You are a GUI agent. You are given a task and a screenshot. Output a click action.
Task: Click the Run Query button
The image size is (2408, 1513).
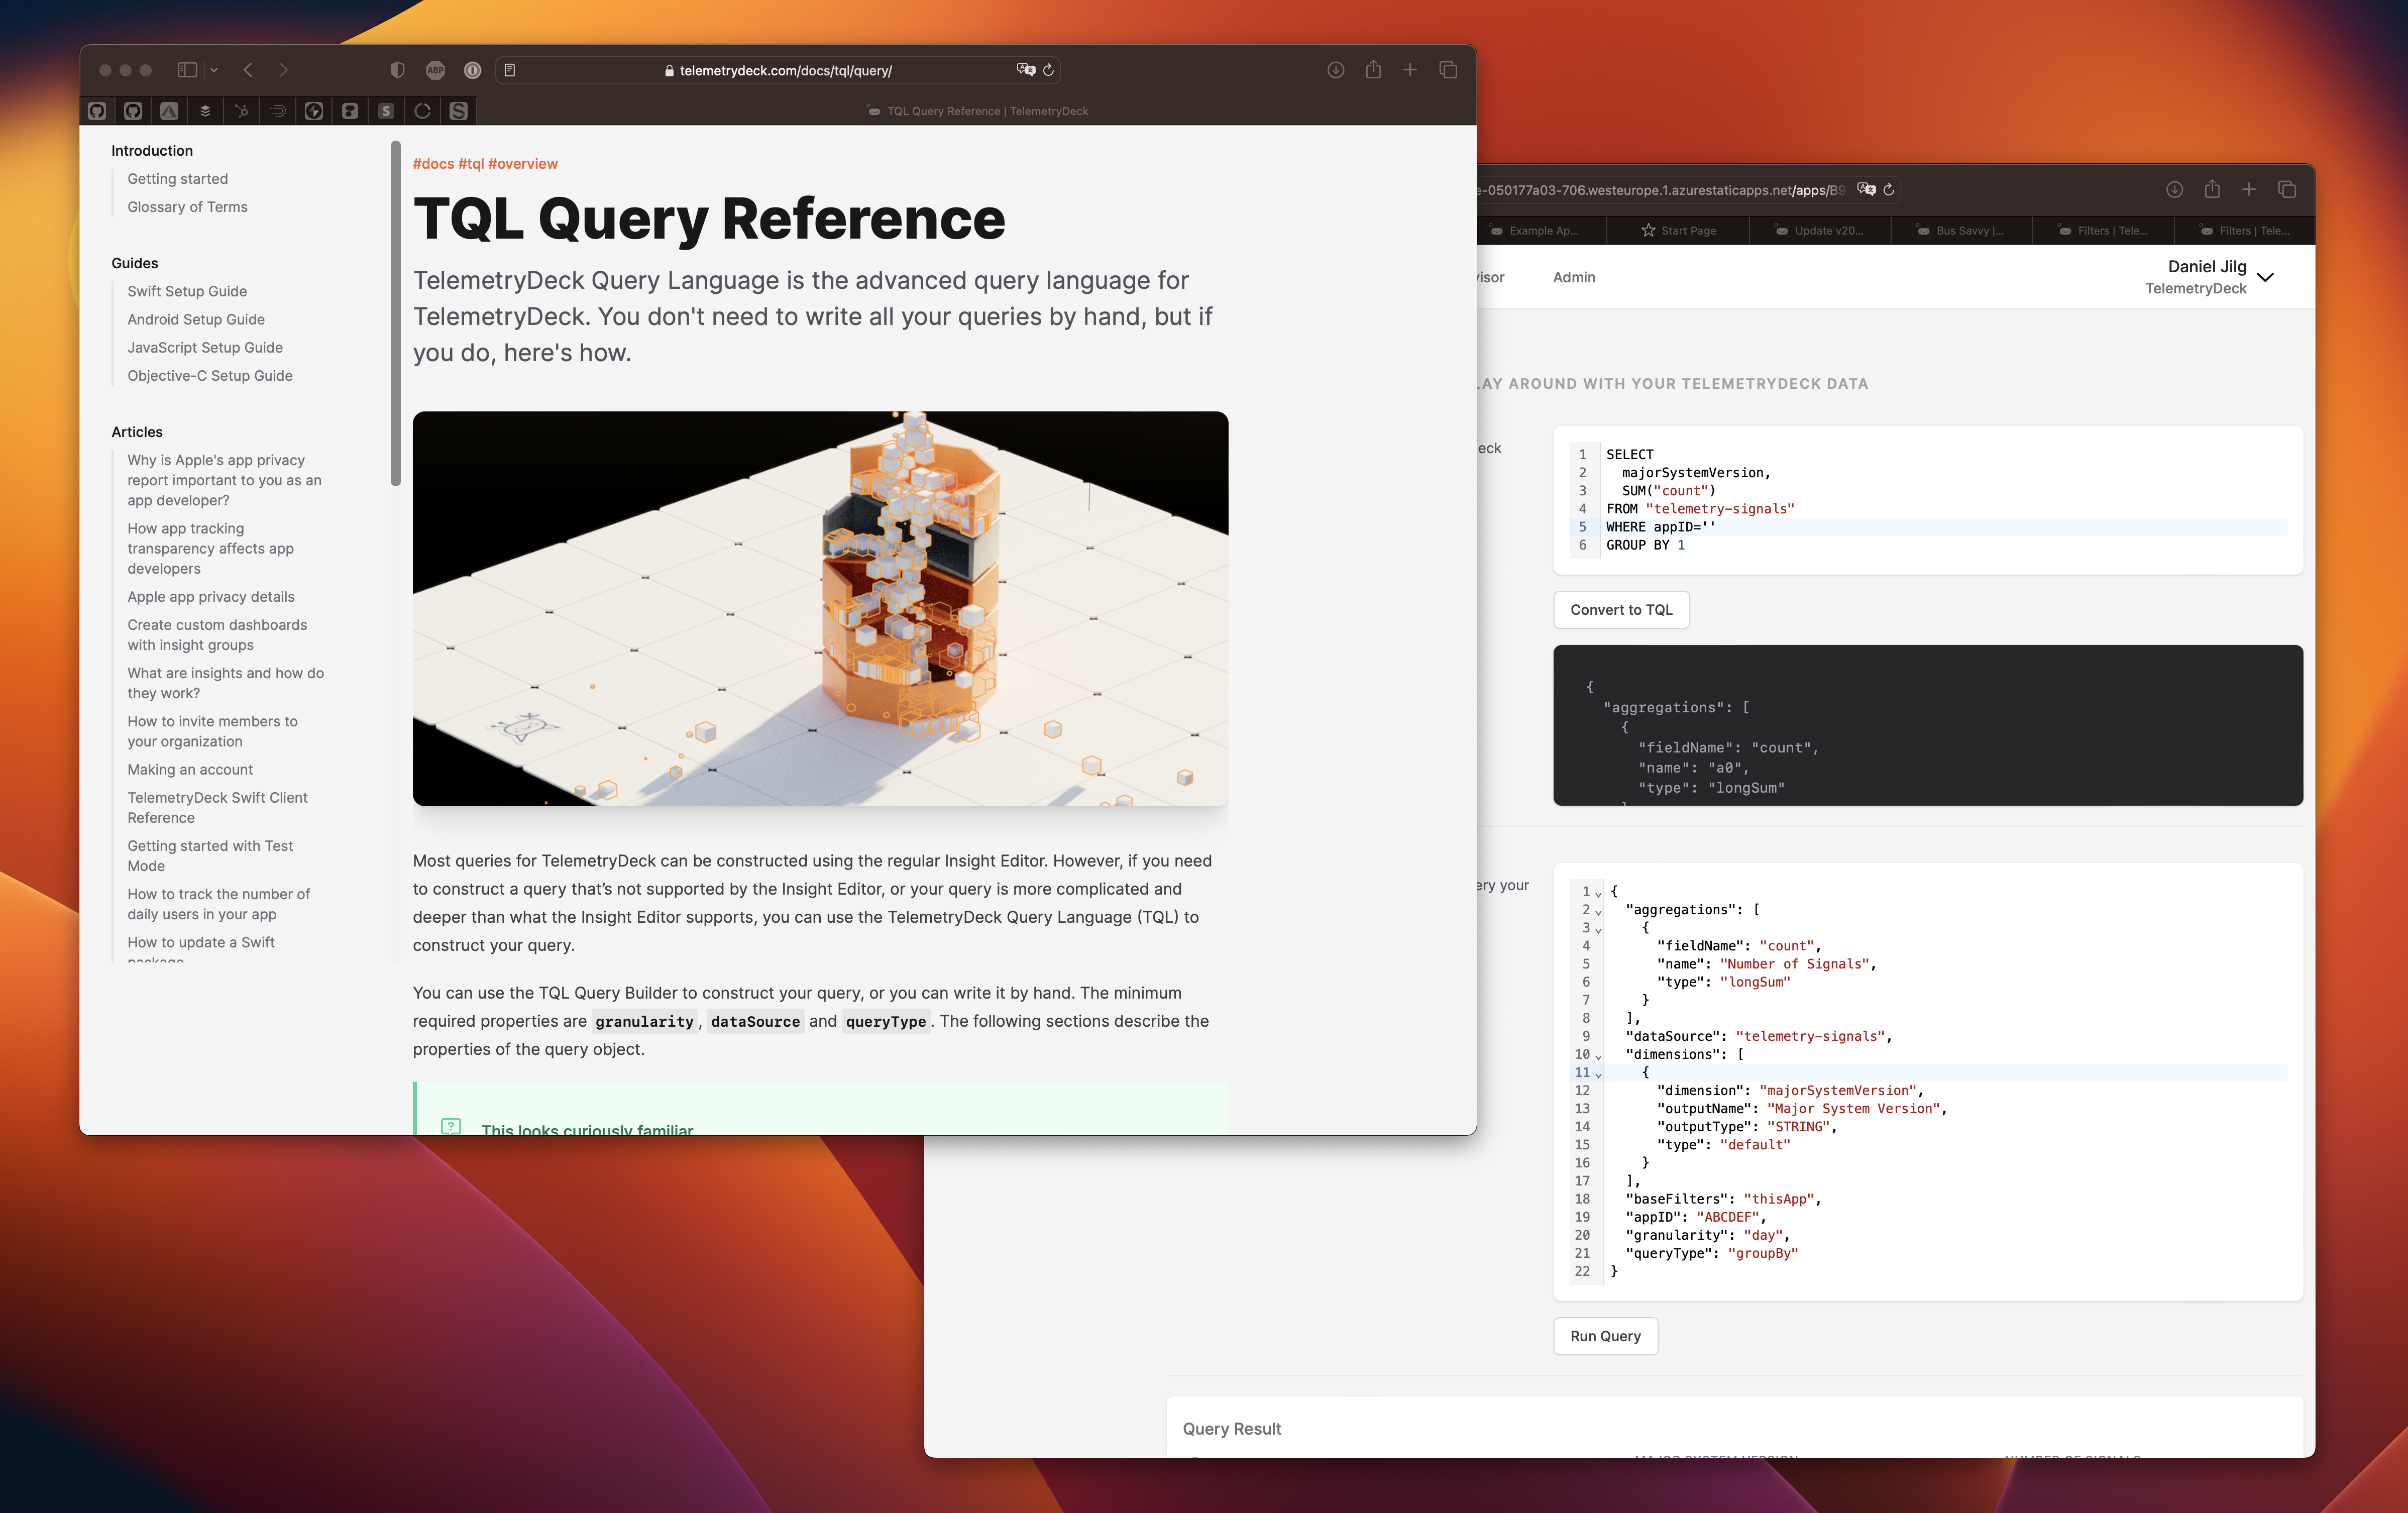(x=1604, y=1336)
